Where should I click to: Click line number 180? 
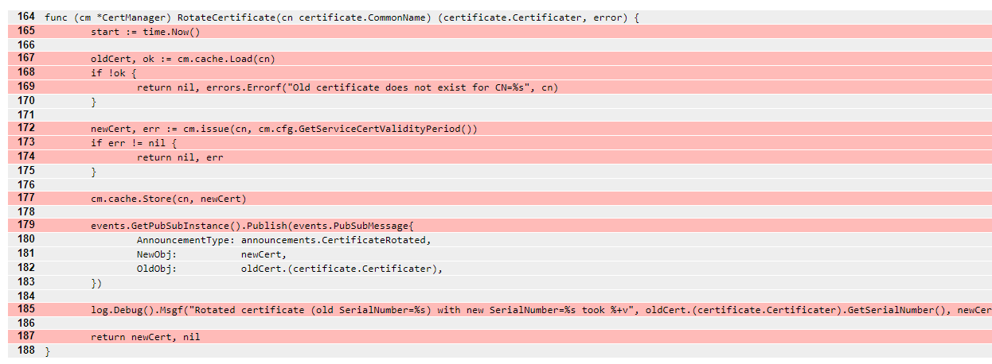click(25, 240)
